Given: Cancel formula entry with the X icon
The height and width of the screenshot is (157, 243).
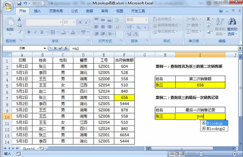Looking at the screenshot, I should pyautogui.click(x=55, y=48).
